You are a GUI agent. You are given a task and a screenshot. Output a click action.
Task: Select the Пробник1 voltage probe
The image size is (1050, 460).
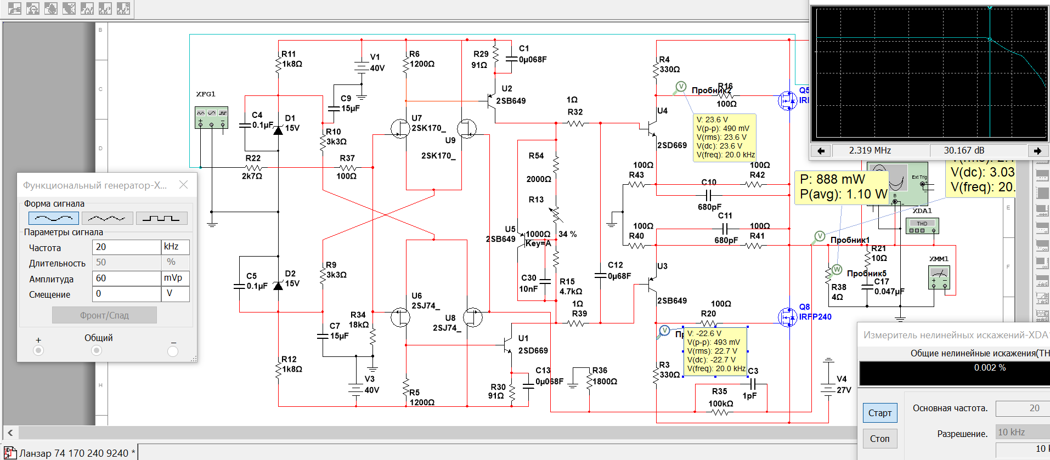tap(819, 237)
